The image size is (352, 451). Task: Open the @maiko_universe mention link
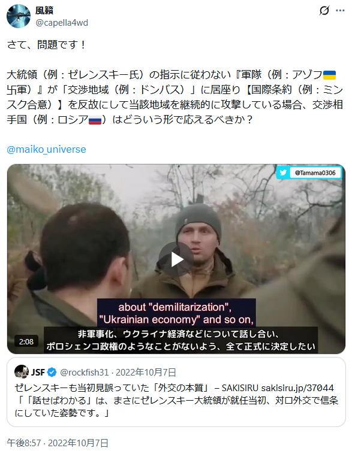coord(46,149)
